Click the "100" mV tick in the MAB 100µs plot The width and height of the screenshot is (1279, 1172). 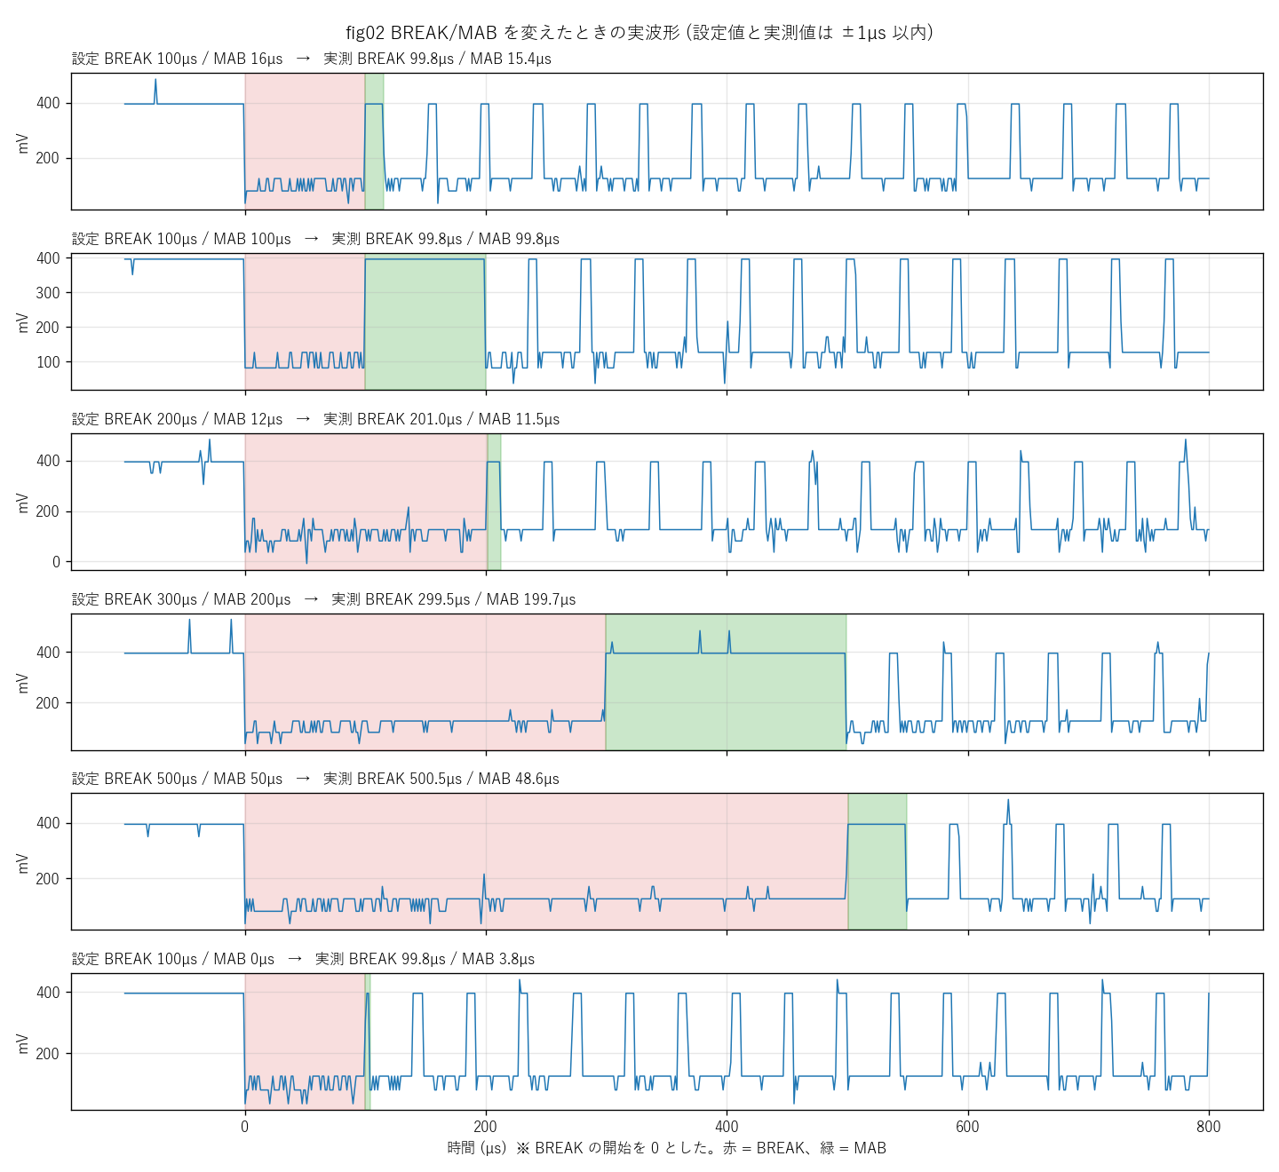[48, 362]
